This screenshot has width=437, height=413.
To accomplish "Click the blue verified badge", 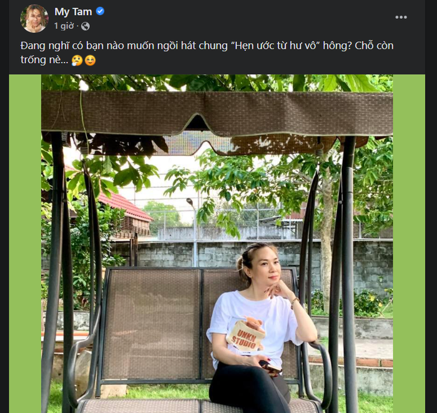I will (x=100, y=11).
